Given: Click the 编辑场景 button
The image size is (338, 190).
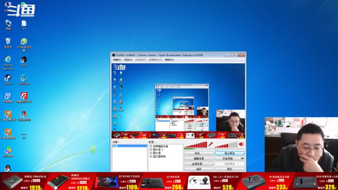Looking at the screenshot, I should point(199,159).
